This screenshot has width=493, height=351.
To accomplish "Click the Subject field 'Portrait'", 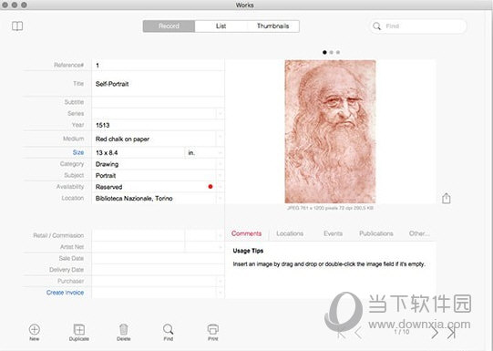I will click(154, 175).
